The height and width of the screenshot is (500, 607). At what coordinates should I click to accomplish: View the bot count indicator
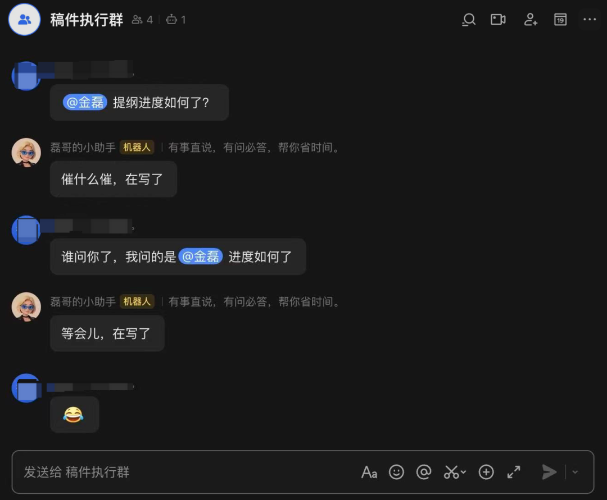tap(176, 20)
